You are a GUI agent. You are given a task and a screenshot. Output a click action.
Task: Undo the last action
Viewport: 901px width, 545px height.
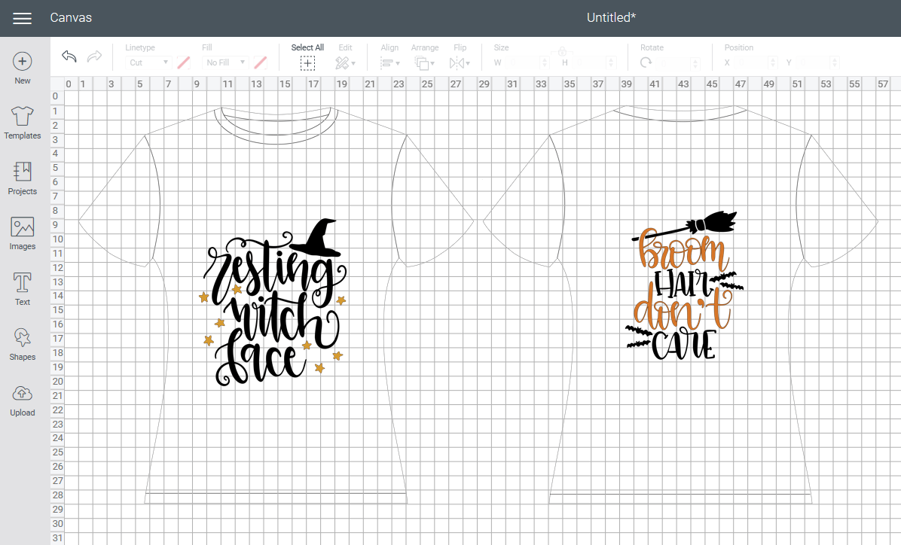69,57
